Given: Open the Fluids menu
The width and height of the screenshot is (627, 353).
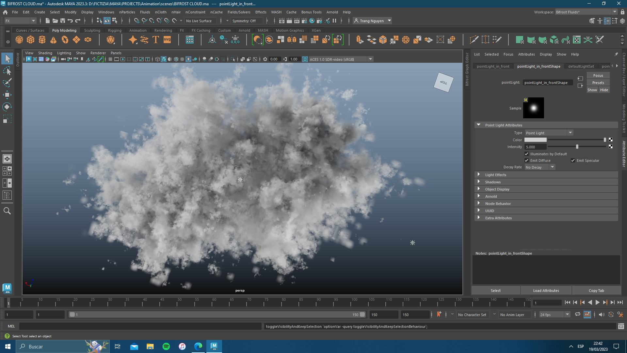Looking at the screenshot, I should pyautogui.click(x=145, y=12).
